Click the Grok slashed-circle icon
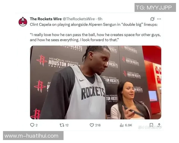This screenshot has height=143, width=179. point(152,19)
